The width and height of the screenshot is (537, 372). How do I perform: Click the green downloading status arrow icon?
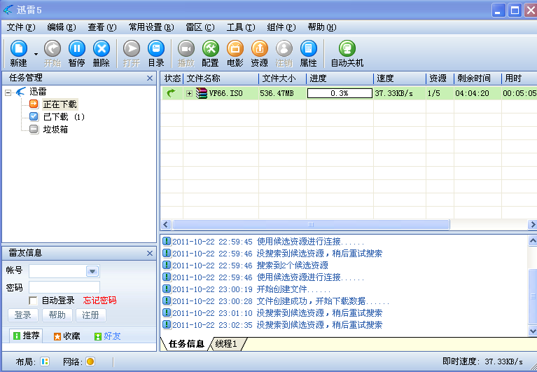pos(172,93)
